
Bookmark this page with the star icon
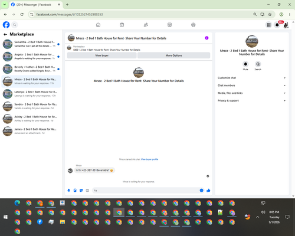click(270, 14)
